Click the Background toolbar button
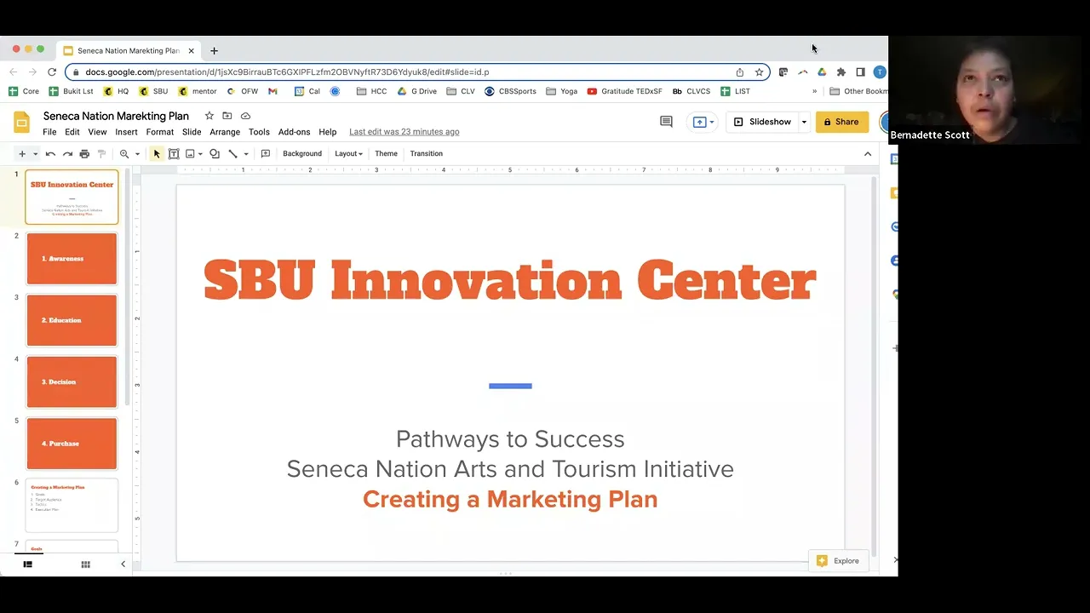The width and height of the screenshot is (1090, 613). [302, 154]
